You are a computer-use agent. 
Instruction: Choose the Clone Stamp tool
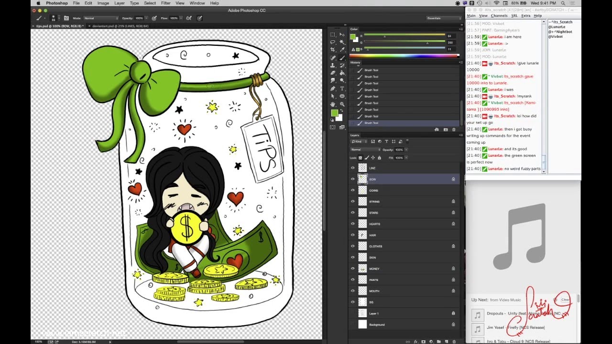[x=333, y=65]
